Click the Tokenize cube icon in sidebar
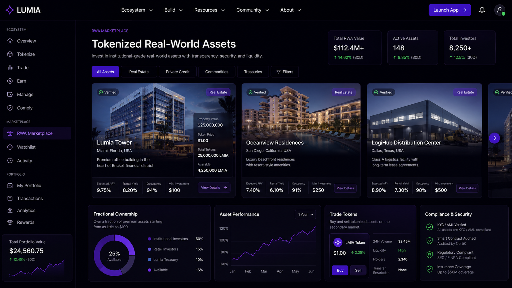The width and height of the screenshot is (512, 288). [x=10, y=54]
